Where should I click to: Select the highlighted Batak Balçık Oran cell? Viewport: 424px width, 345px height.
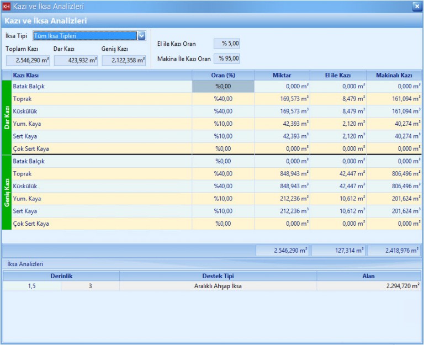pos(223,87)
